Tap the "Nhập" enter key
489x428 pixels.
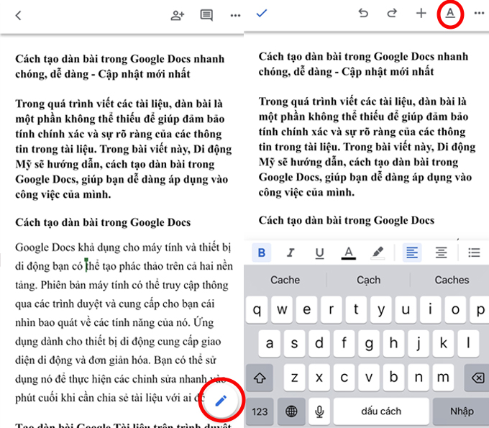pyautogui.click(x=461, y=411)
